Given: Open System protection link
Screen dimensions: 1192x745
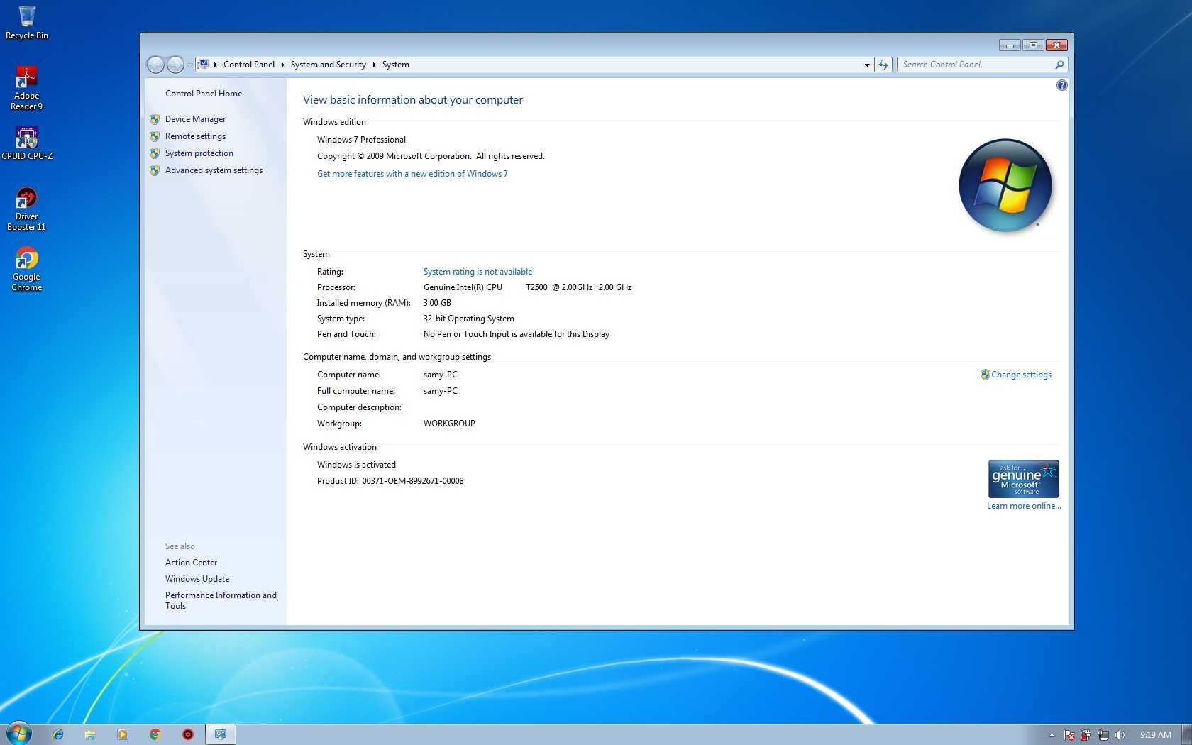Looking at the screenshot, I should (199, 153).
